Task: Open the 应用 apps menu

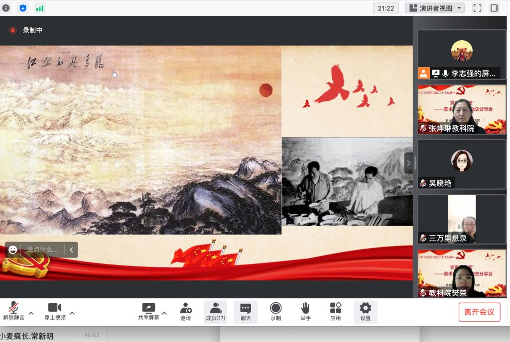Action: coord(335,312)
